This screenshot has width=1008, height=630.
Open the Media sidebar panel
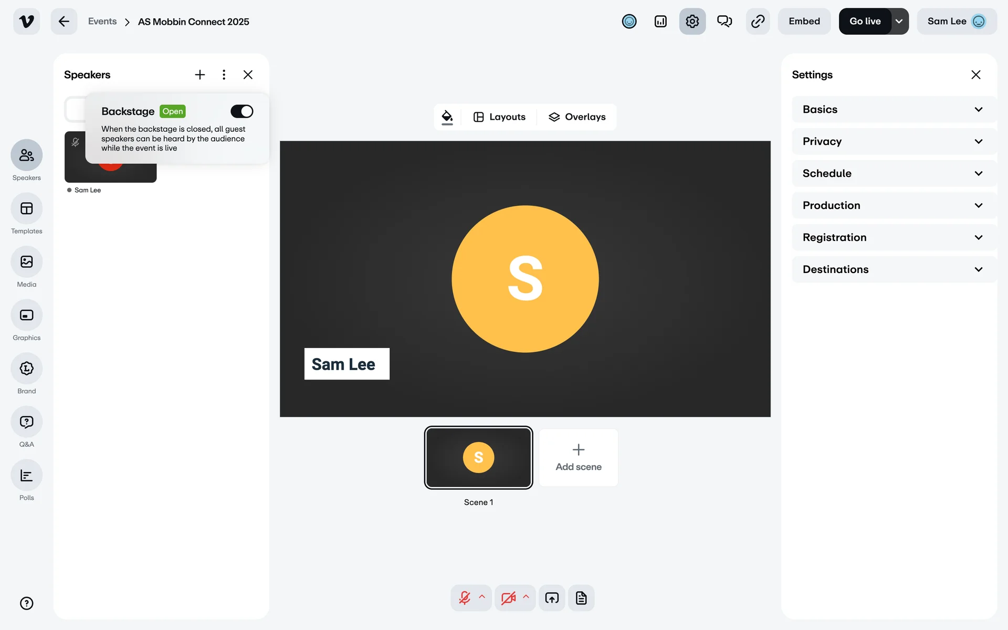coord(26,262)
